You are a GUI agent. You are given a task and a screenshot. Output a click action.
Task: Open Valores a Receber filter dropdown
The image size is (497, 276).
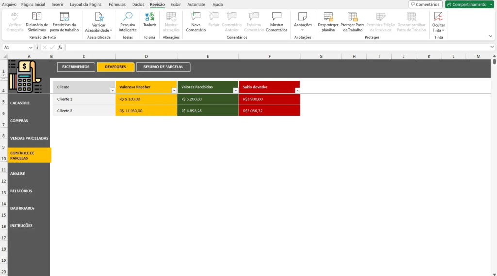(174, 91)
